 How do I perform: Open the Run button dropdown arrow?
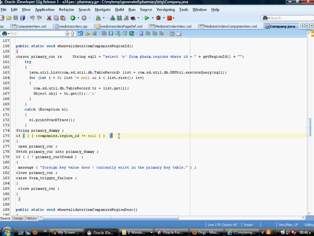(152, 18)
